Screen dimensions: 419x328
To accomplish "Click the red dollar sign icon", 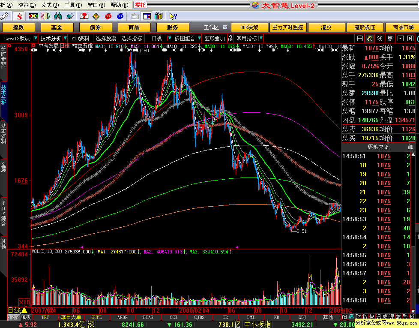I will click(x=19, y=16).
